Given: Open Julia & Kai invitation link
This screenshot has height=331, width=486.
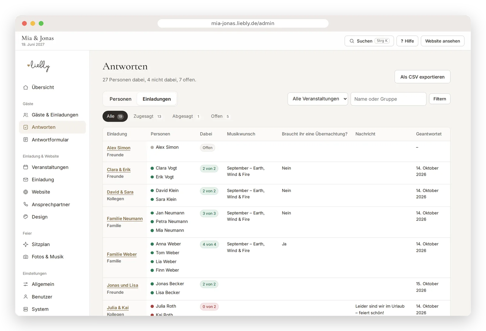Looking at the screenshot, I should click(x=118, y=308).
